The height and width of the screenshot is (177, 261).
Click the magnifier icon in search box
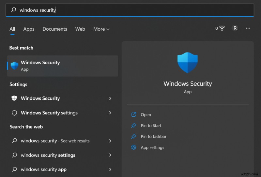[13, 10]
